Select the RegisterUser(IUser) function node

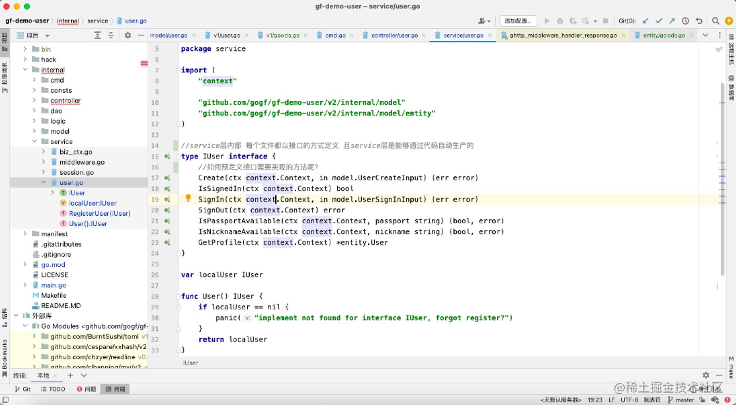100,213
